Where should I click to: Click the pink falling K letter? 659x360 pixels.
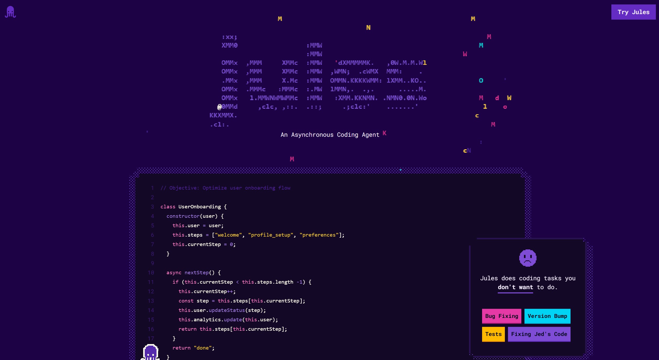point(384,133)
